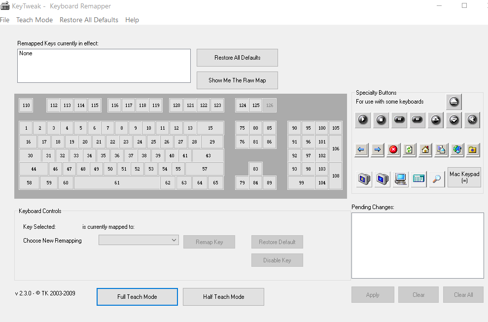Image resolution: width=488 pixels, height=322 pixels.
Task: Click the browser Back arrow button
Action: pos(361,149)
